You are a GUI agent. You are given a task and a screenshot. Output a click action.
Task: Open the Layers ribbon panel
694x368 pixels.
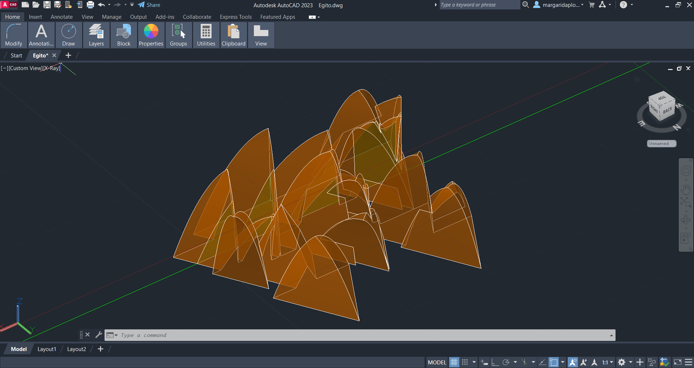(x=96, y=35)
